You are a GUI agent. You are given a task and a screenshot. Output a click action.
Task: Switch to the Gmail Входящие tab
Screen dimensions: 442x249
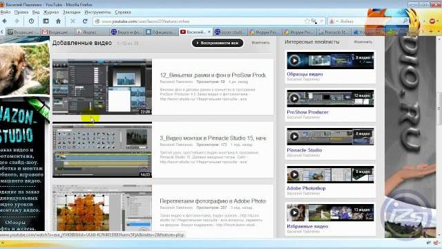pyautogui.click(x=57, y=33)
